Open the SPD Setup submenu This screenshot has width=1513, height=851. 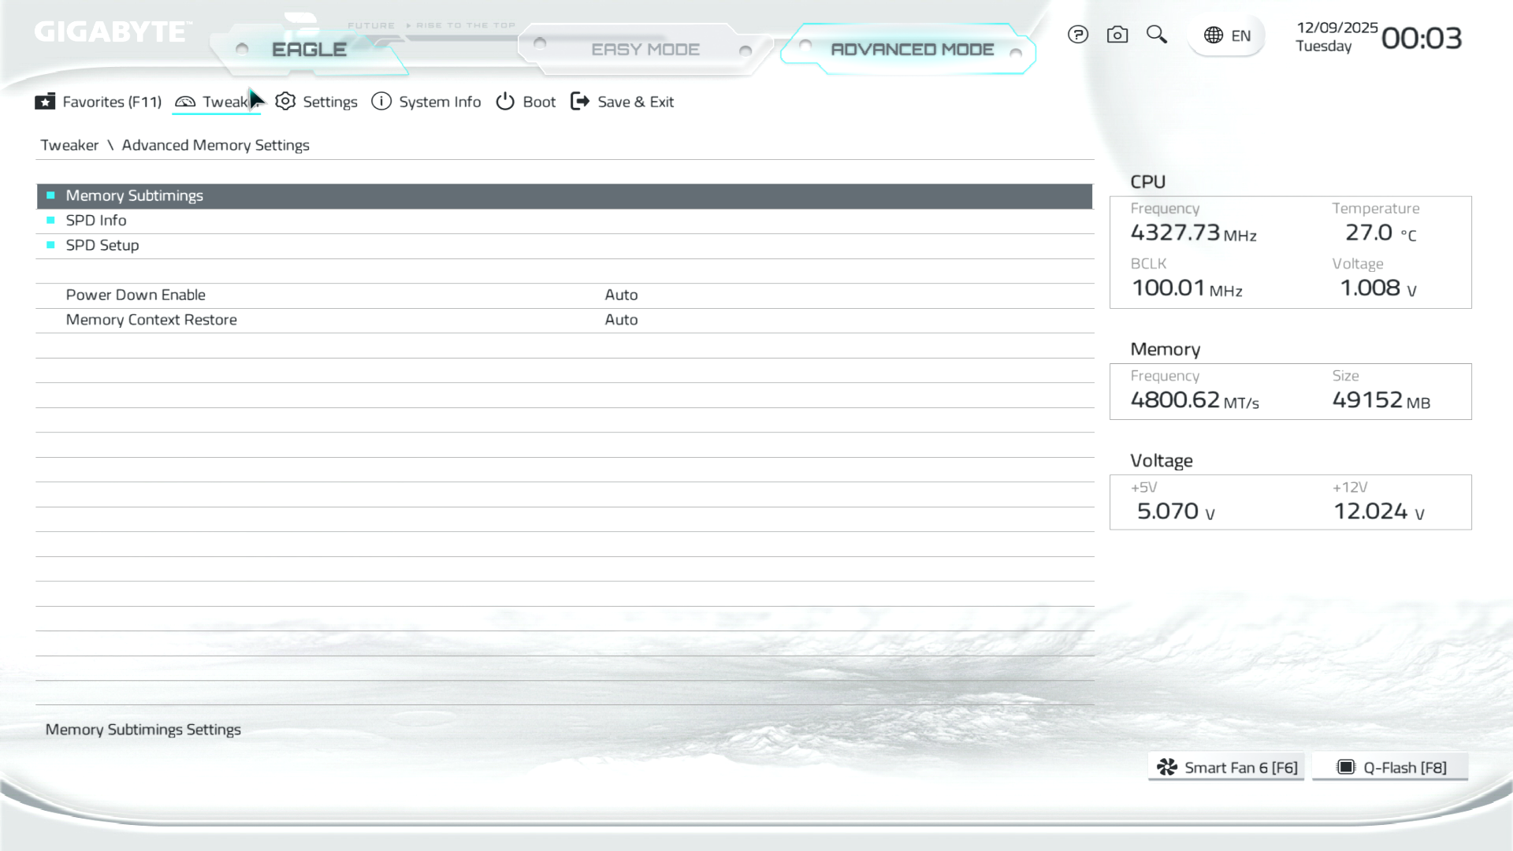[x=102, y=245]
